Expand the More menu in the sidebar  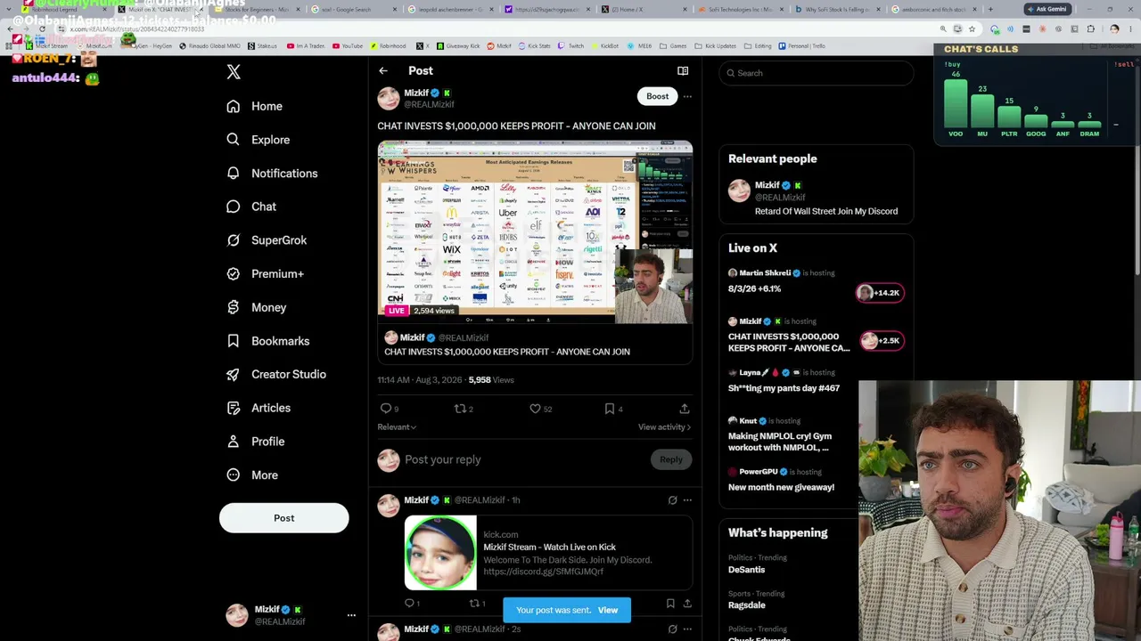(252, 475)
